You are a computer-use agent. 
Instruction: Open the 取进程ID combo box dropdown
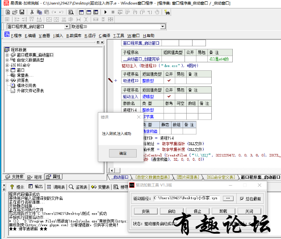[162, 27]
